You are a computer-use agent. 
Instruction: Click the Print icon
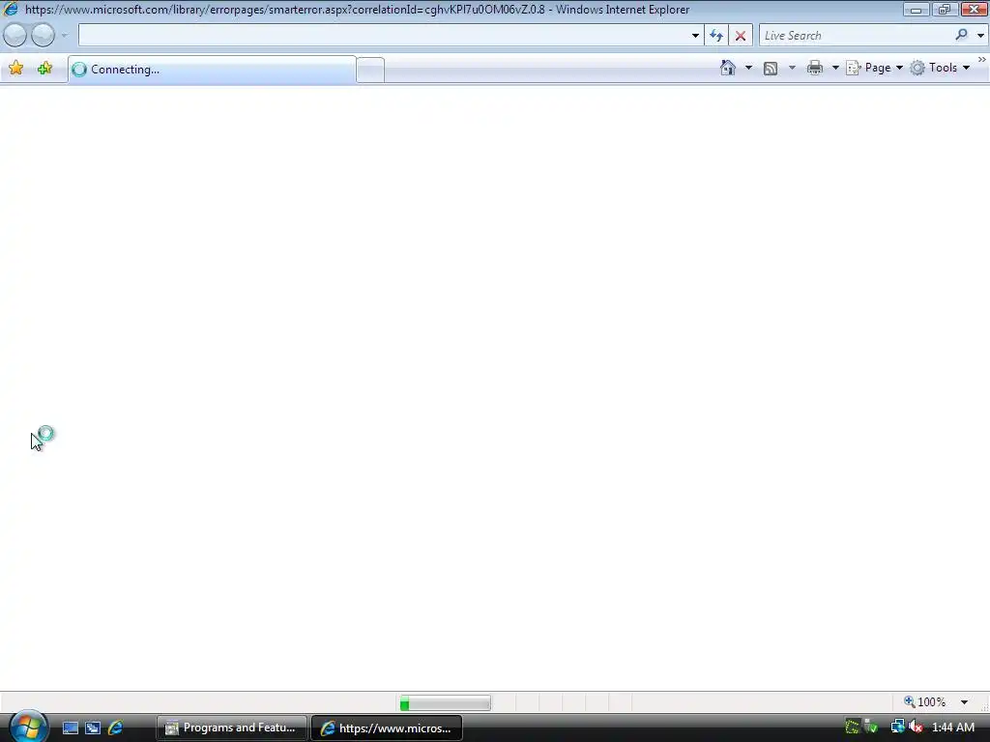point(815,68)
